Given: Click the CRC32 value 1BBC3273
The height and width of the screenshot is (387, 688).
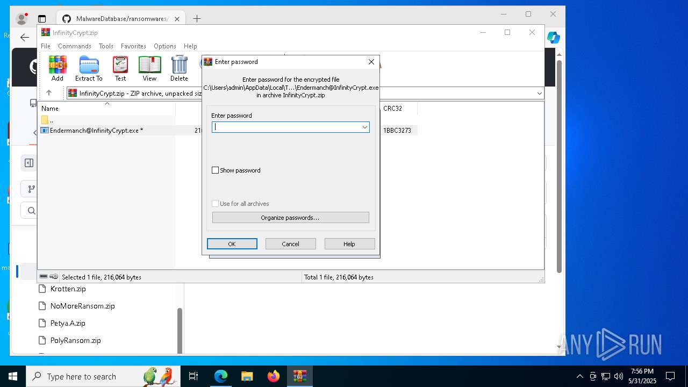Looking at the screenshot, I should (x=397, y=130).
